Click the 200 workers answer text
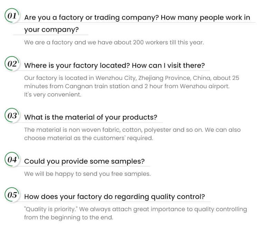Image resolution: width=259 pixels, height=242 pixels. tap(114, 43)
